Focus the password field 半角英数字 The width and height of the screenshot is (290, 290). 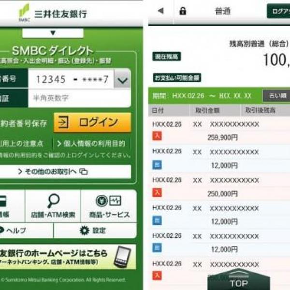pyautogui.click(x=80, y=98)
